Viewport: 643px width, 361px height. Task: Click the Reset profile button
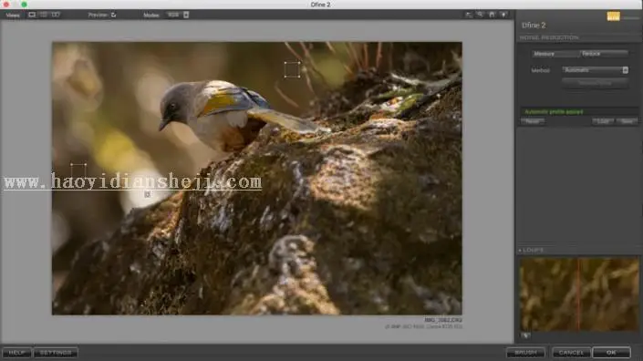coord(533,121)
